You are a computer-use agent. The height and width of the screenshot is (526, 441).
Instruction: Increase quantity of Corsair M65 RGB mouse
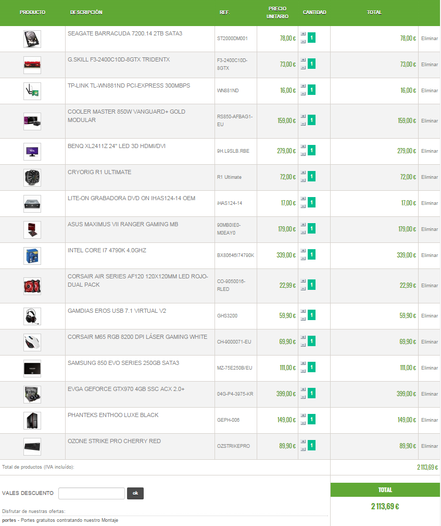[x=303, y=337]
